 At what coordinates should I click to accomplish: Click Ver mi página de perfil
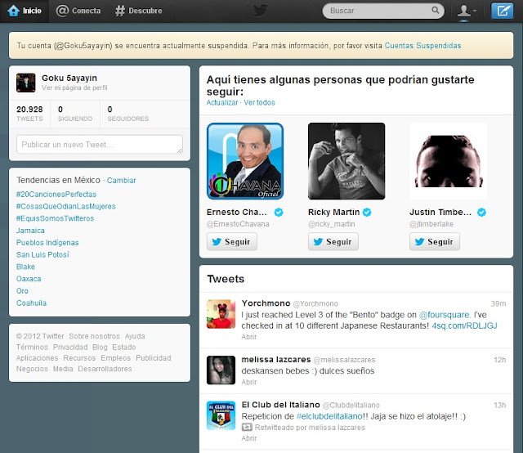(74, 87)
